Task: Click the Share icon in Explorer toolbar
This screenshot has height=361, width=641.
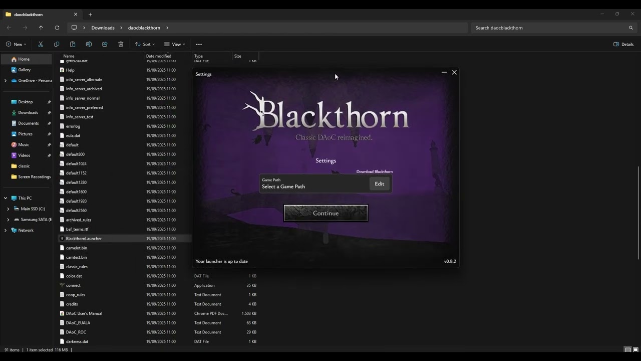Action: pyautogui.click(x=105, y=44)
